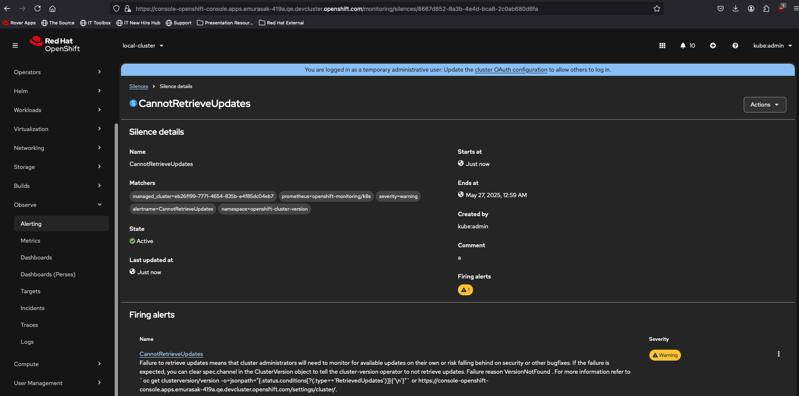Expand the Operators navigation section
The width and height of the screenshot is (799, 396).
pyautogui.click(x=57, y=72)
